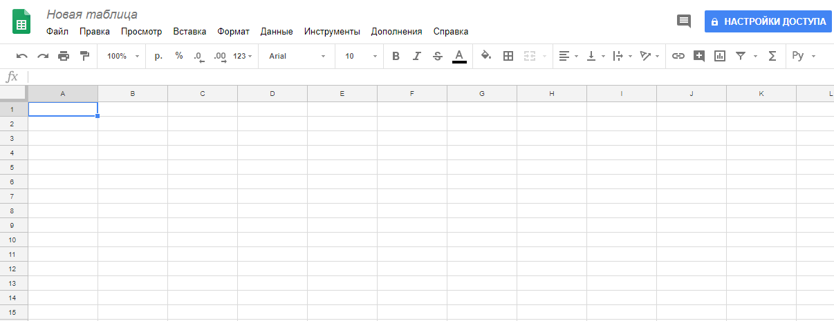Open the functions sigma icon
The image size is (834, 321).
[772, 56]
